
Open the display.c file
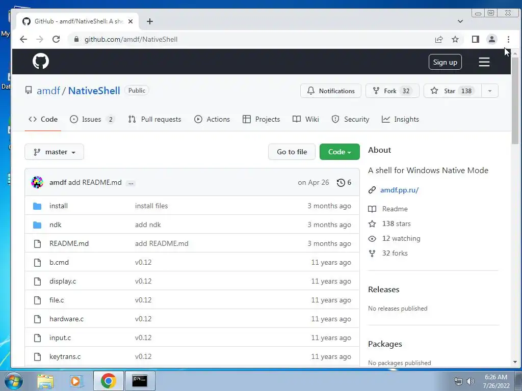(x=63, y=281)
